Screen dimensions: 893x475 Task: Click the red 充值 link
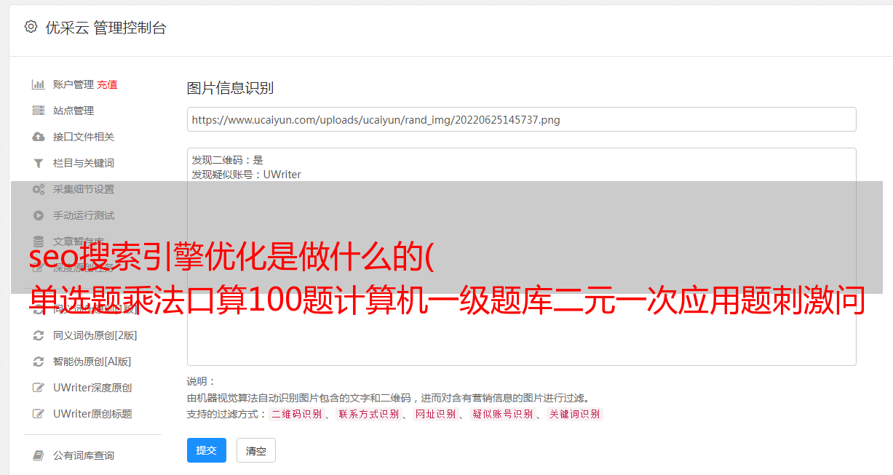point(107,84)
